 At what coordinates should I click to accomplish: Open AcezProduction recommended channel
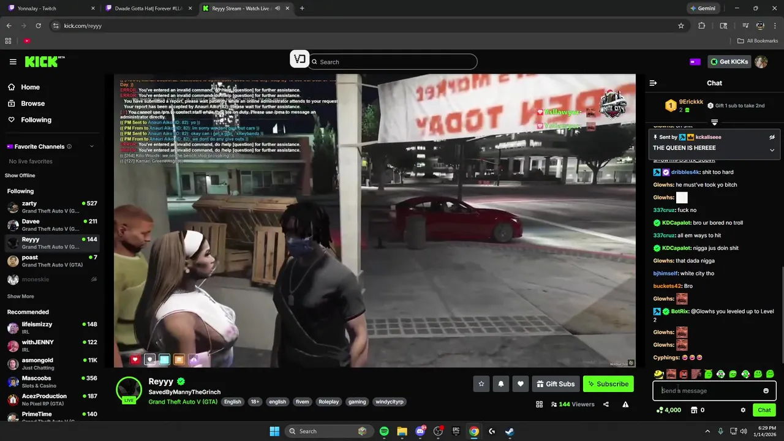point(52,399)
